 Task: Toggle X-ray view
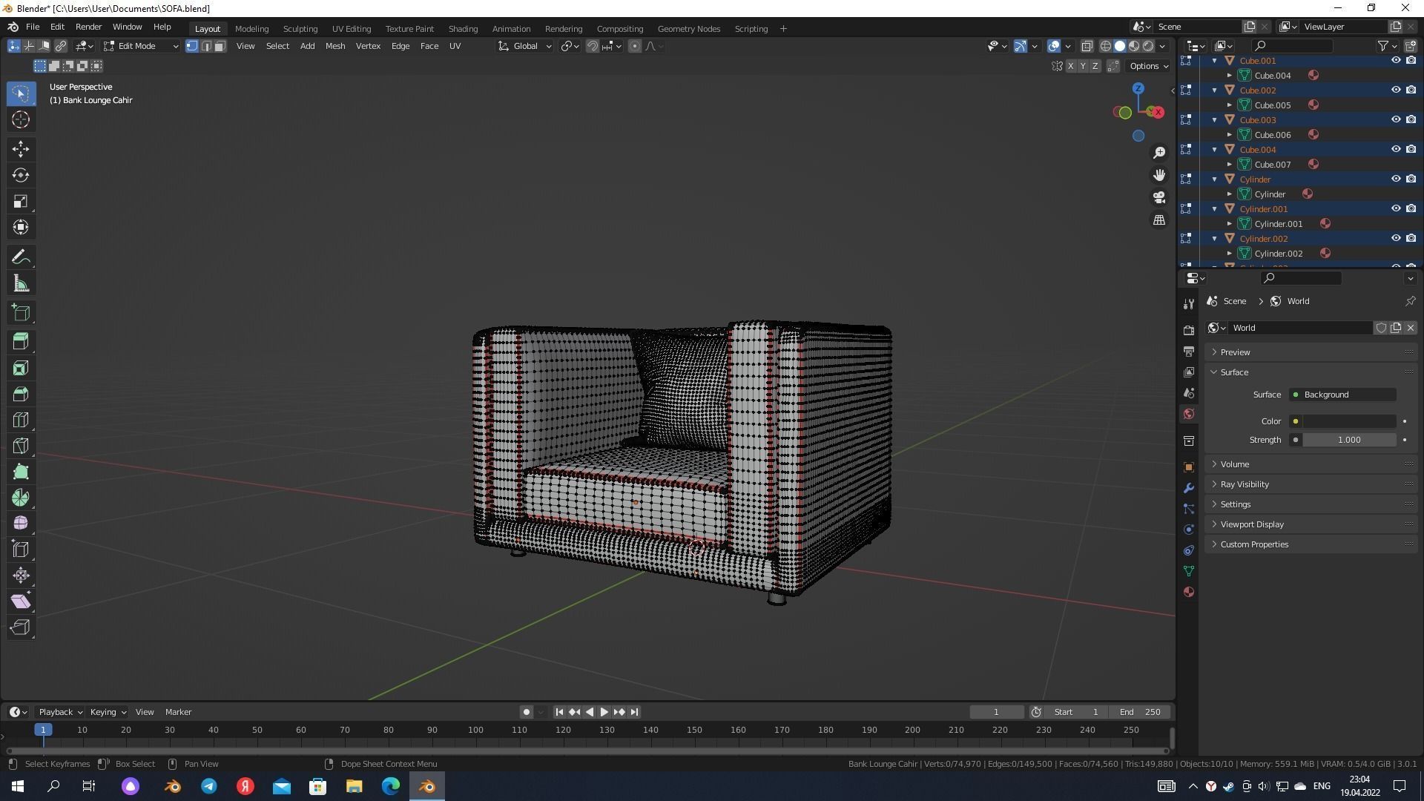1087,46
